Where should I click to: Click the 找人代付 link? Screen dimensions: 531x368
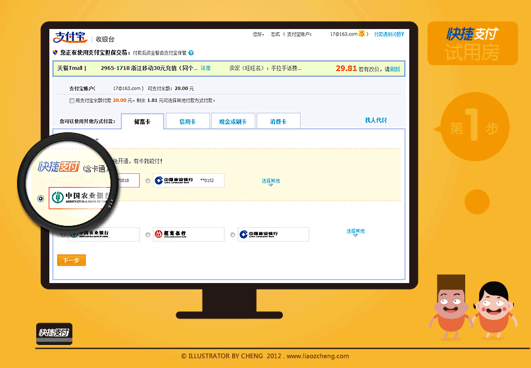click(x=376, y=120)
